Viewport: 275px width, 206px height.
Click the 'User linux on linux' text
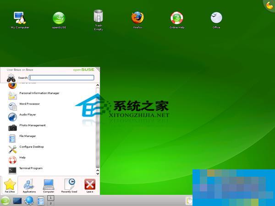20,70
